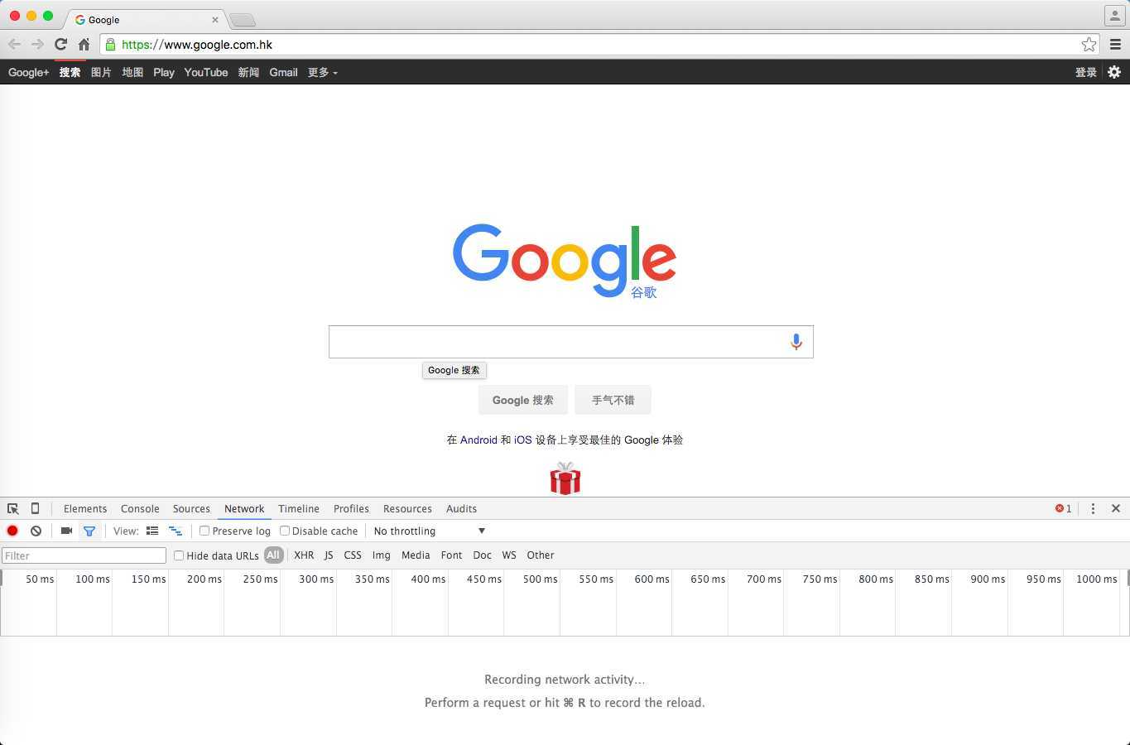Filter requests by JS type

pos(329,555)
